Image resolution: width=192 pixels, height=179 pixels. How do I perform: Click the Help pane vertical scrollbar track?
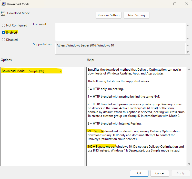189,117
